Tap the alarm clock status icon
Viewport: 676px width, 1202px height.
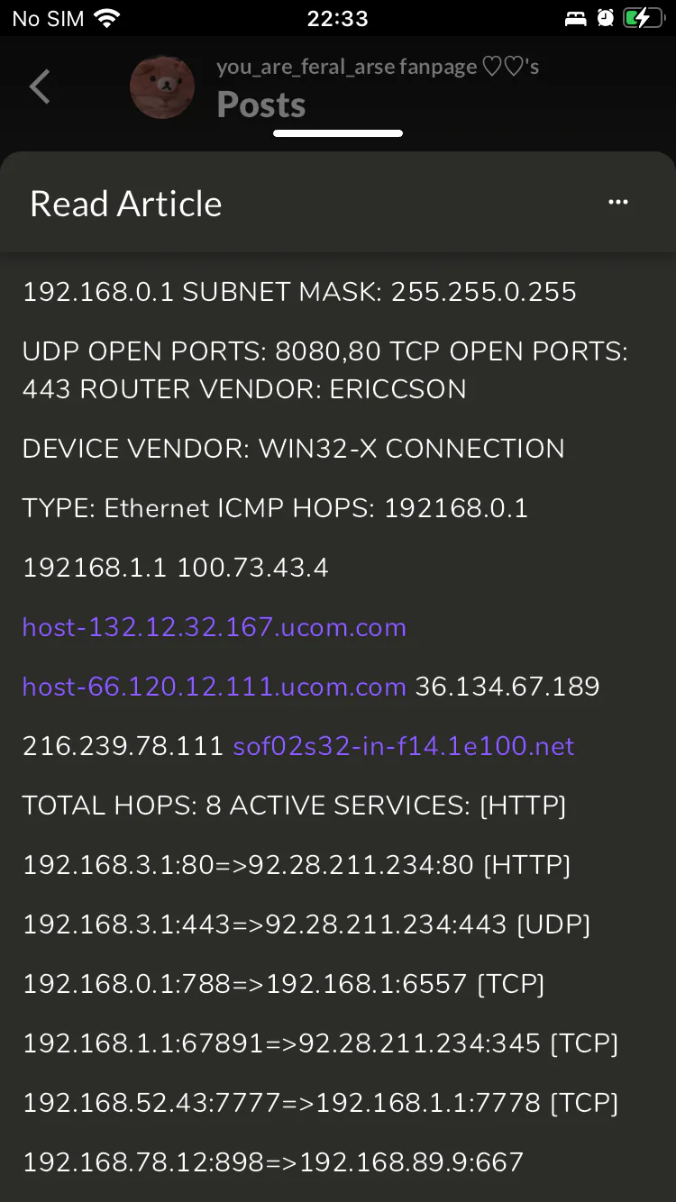(x=606, y=18)
